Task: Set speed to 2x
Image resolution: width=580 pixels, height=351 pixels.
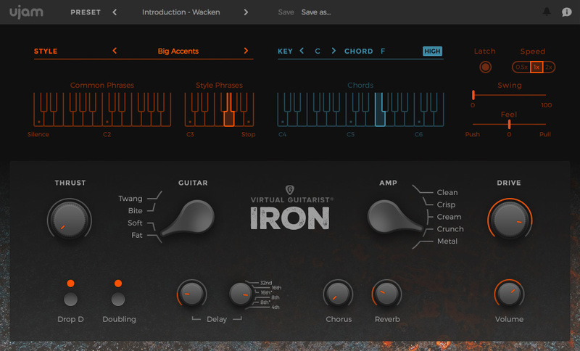Action: [549, 67]
